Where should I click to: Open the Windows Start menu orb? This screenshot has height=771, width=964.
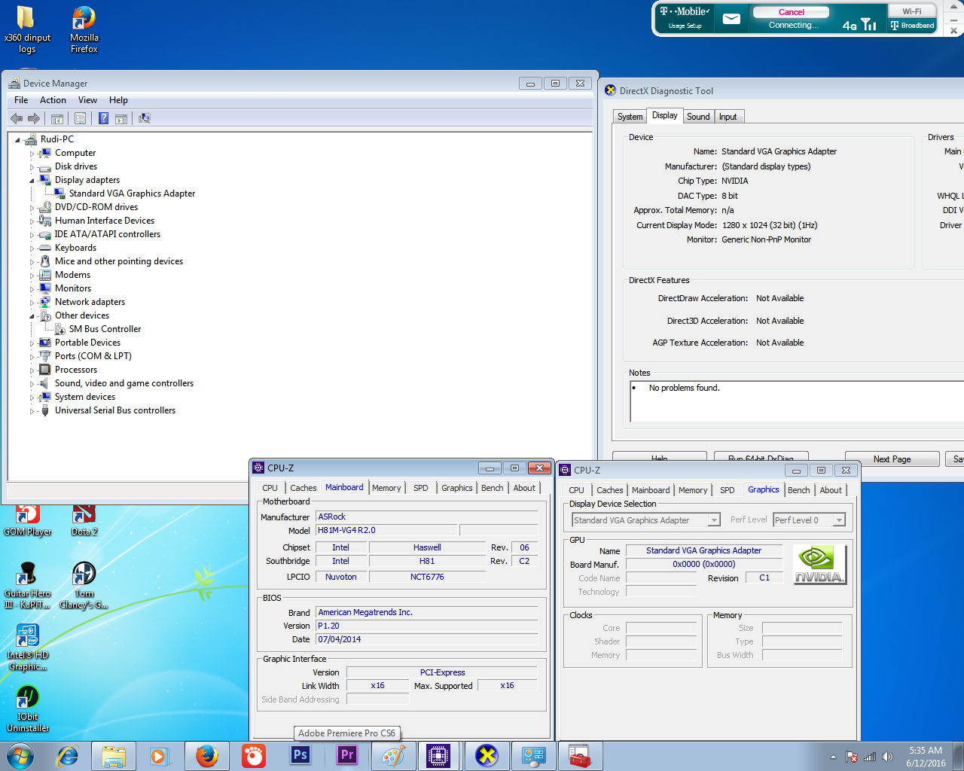(20, 755)
